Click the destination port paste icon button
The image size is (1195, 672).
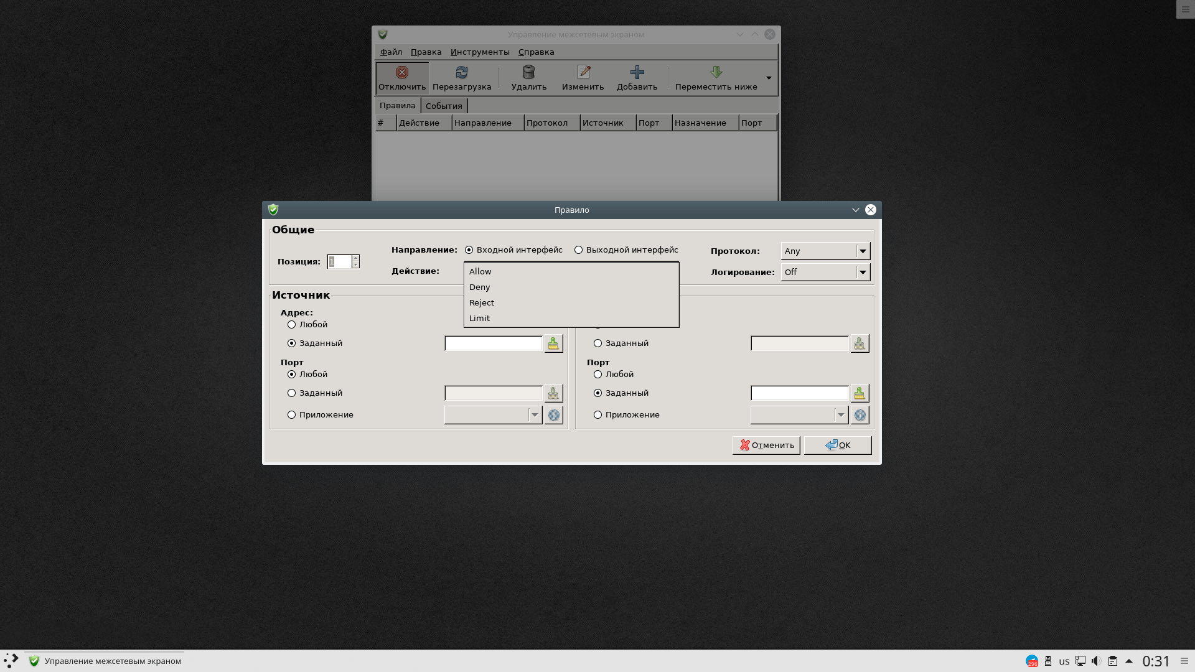pyautogui.click(x=859, y=393)
